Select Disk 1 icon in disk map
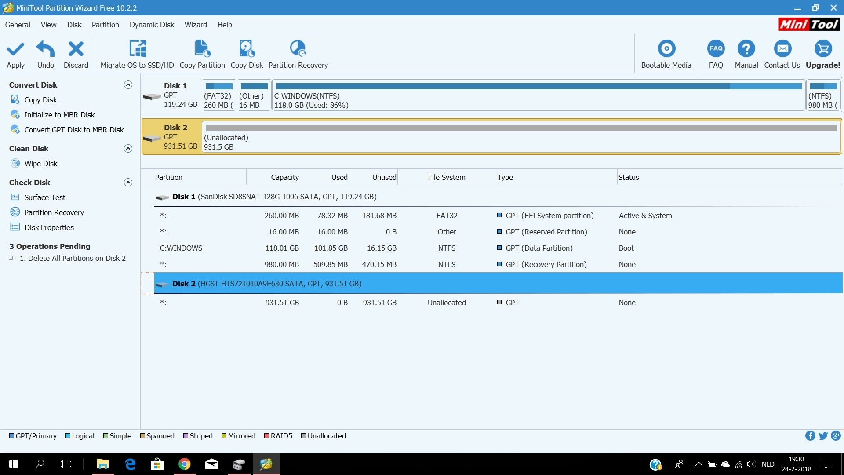Screen dimensions: 844x475 (x=152, y=96)
